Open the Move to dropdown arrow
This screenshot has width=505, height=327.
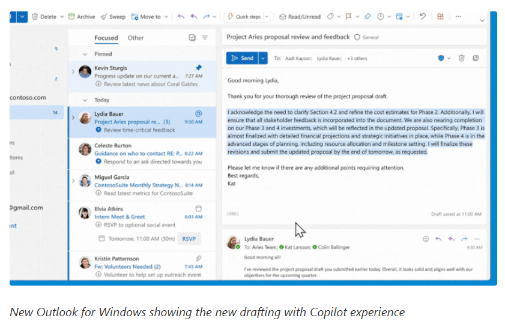coord(166,17)
